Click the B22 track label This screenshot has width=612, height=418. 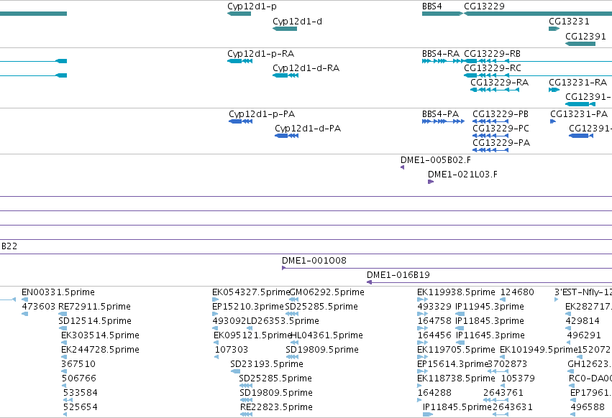click(9, 246)
